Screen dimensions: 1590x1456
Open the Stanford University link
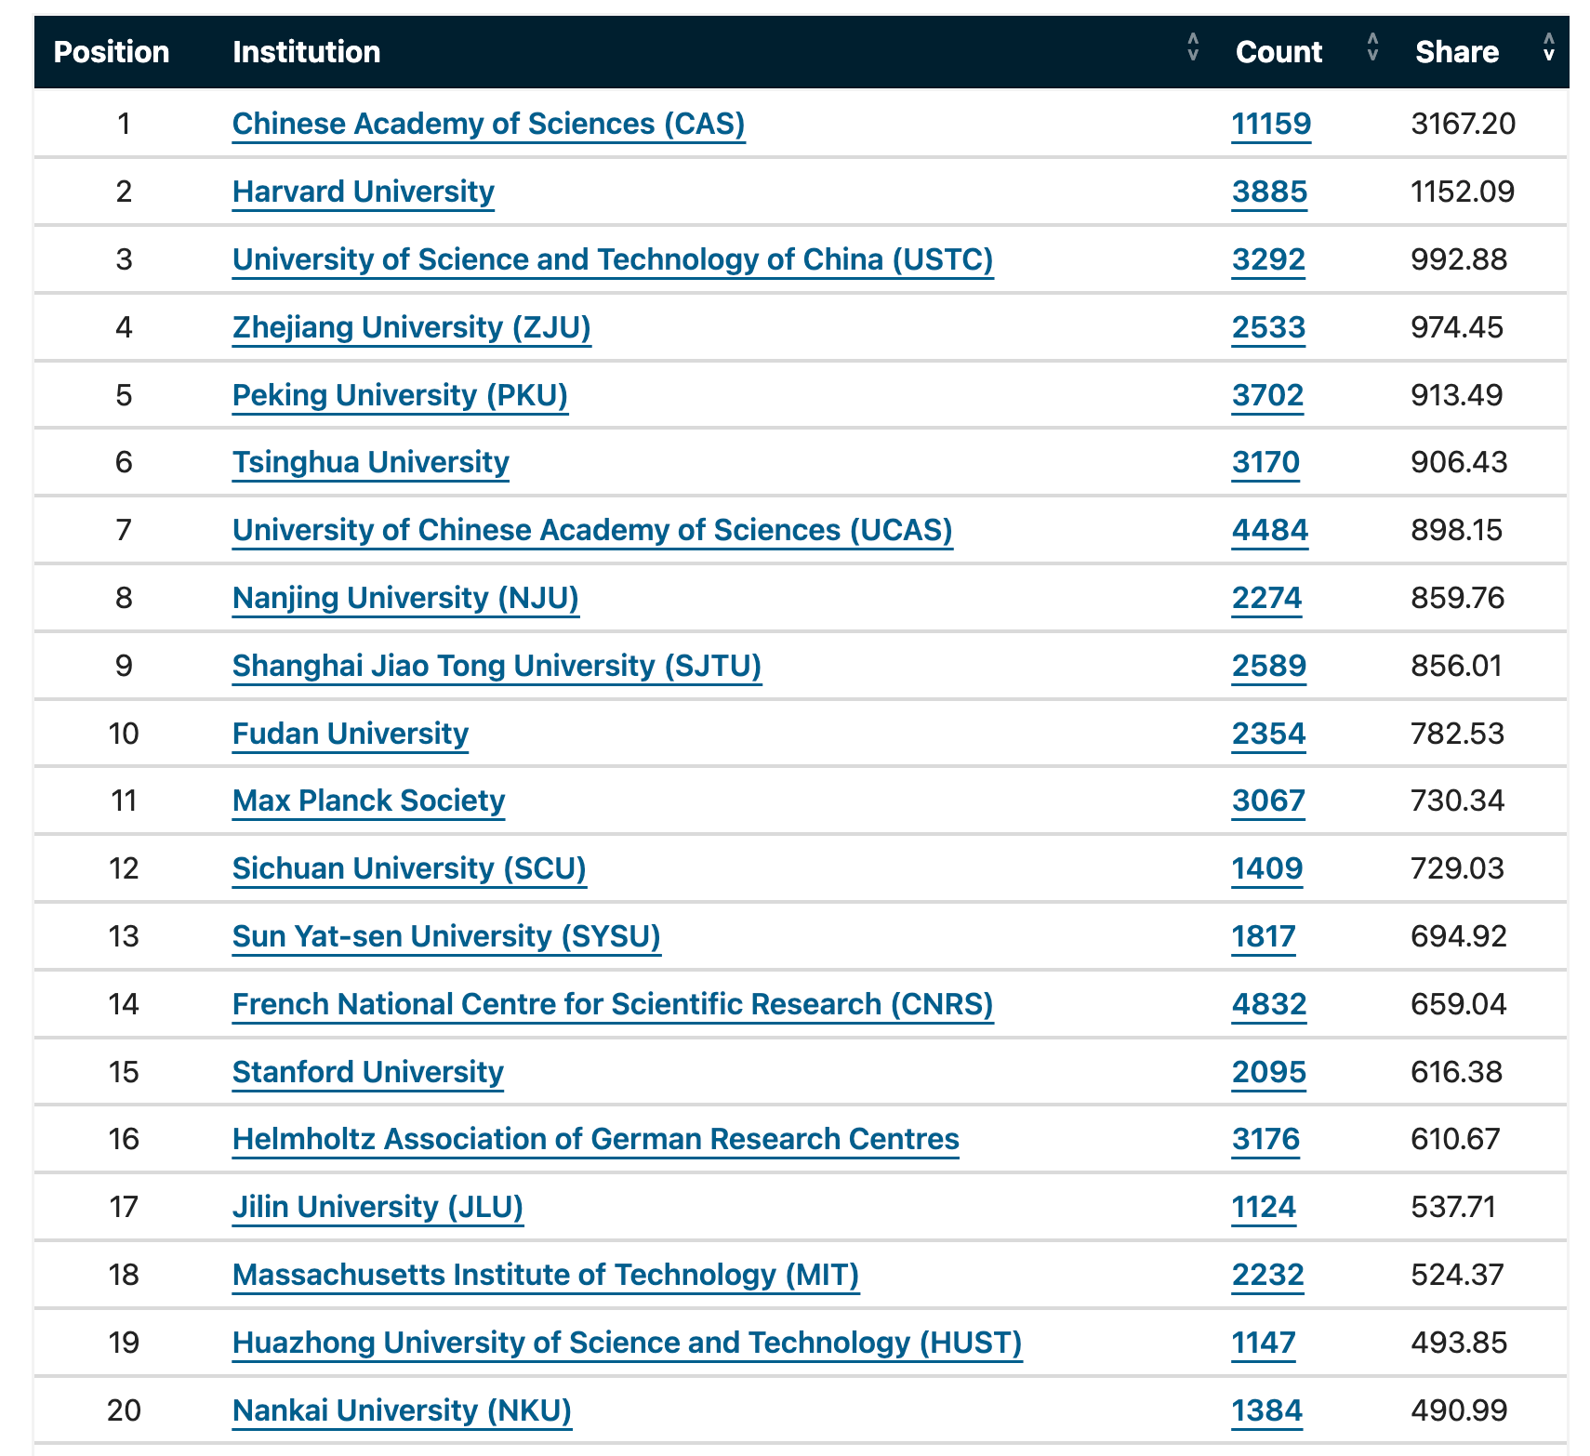367,1072
